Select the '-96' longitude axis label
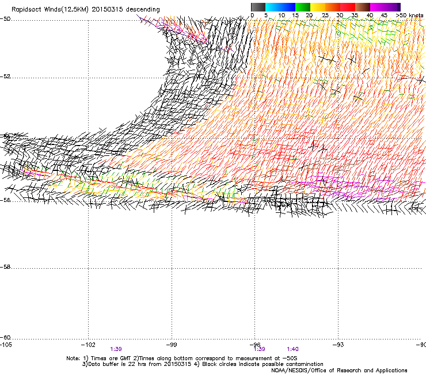This screenshot has height=374, width=426. tap(255, 345)
